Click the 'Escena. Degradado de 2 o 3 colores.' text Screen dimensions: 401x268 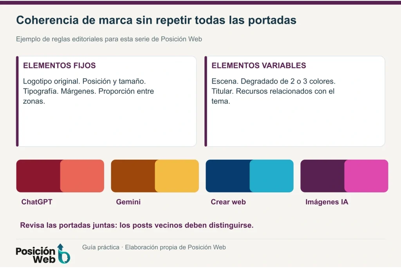(273, 82)
